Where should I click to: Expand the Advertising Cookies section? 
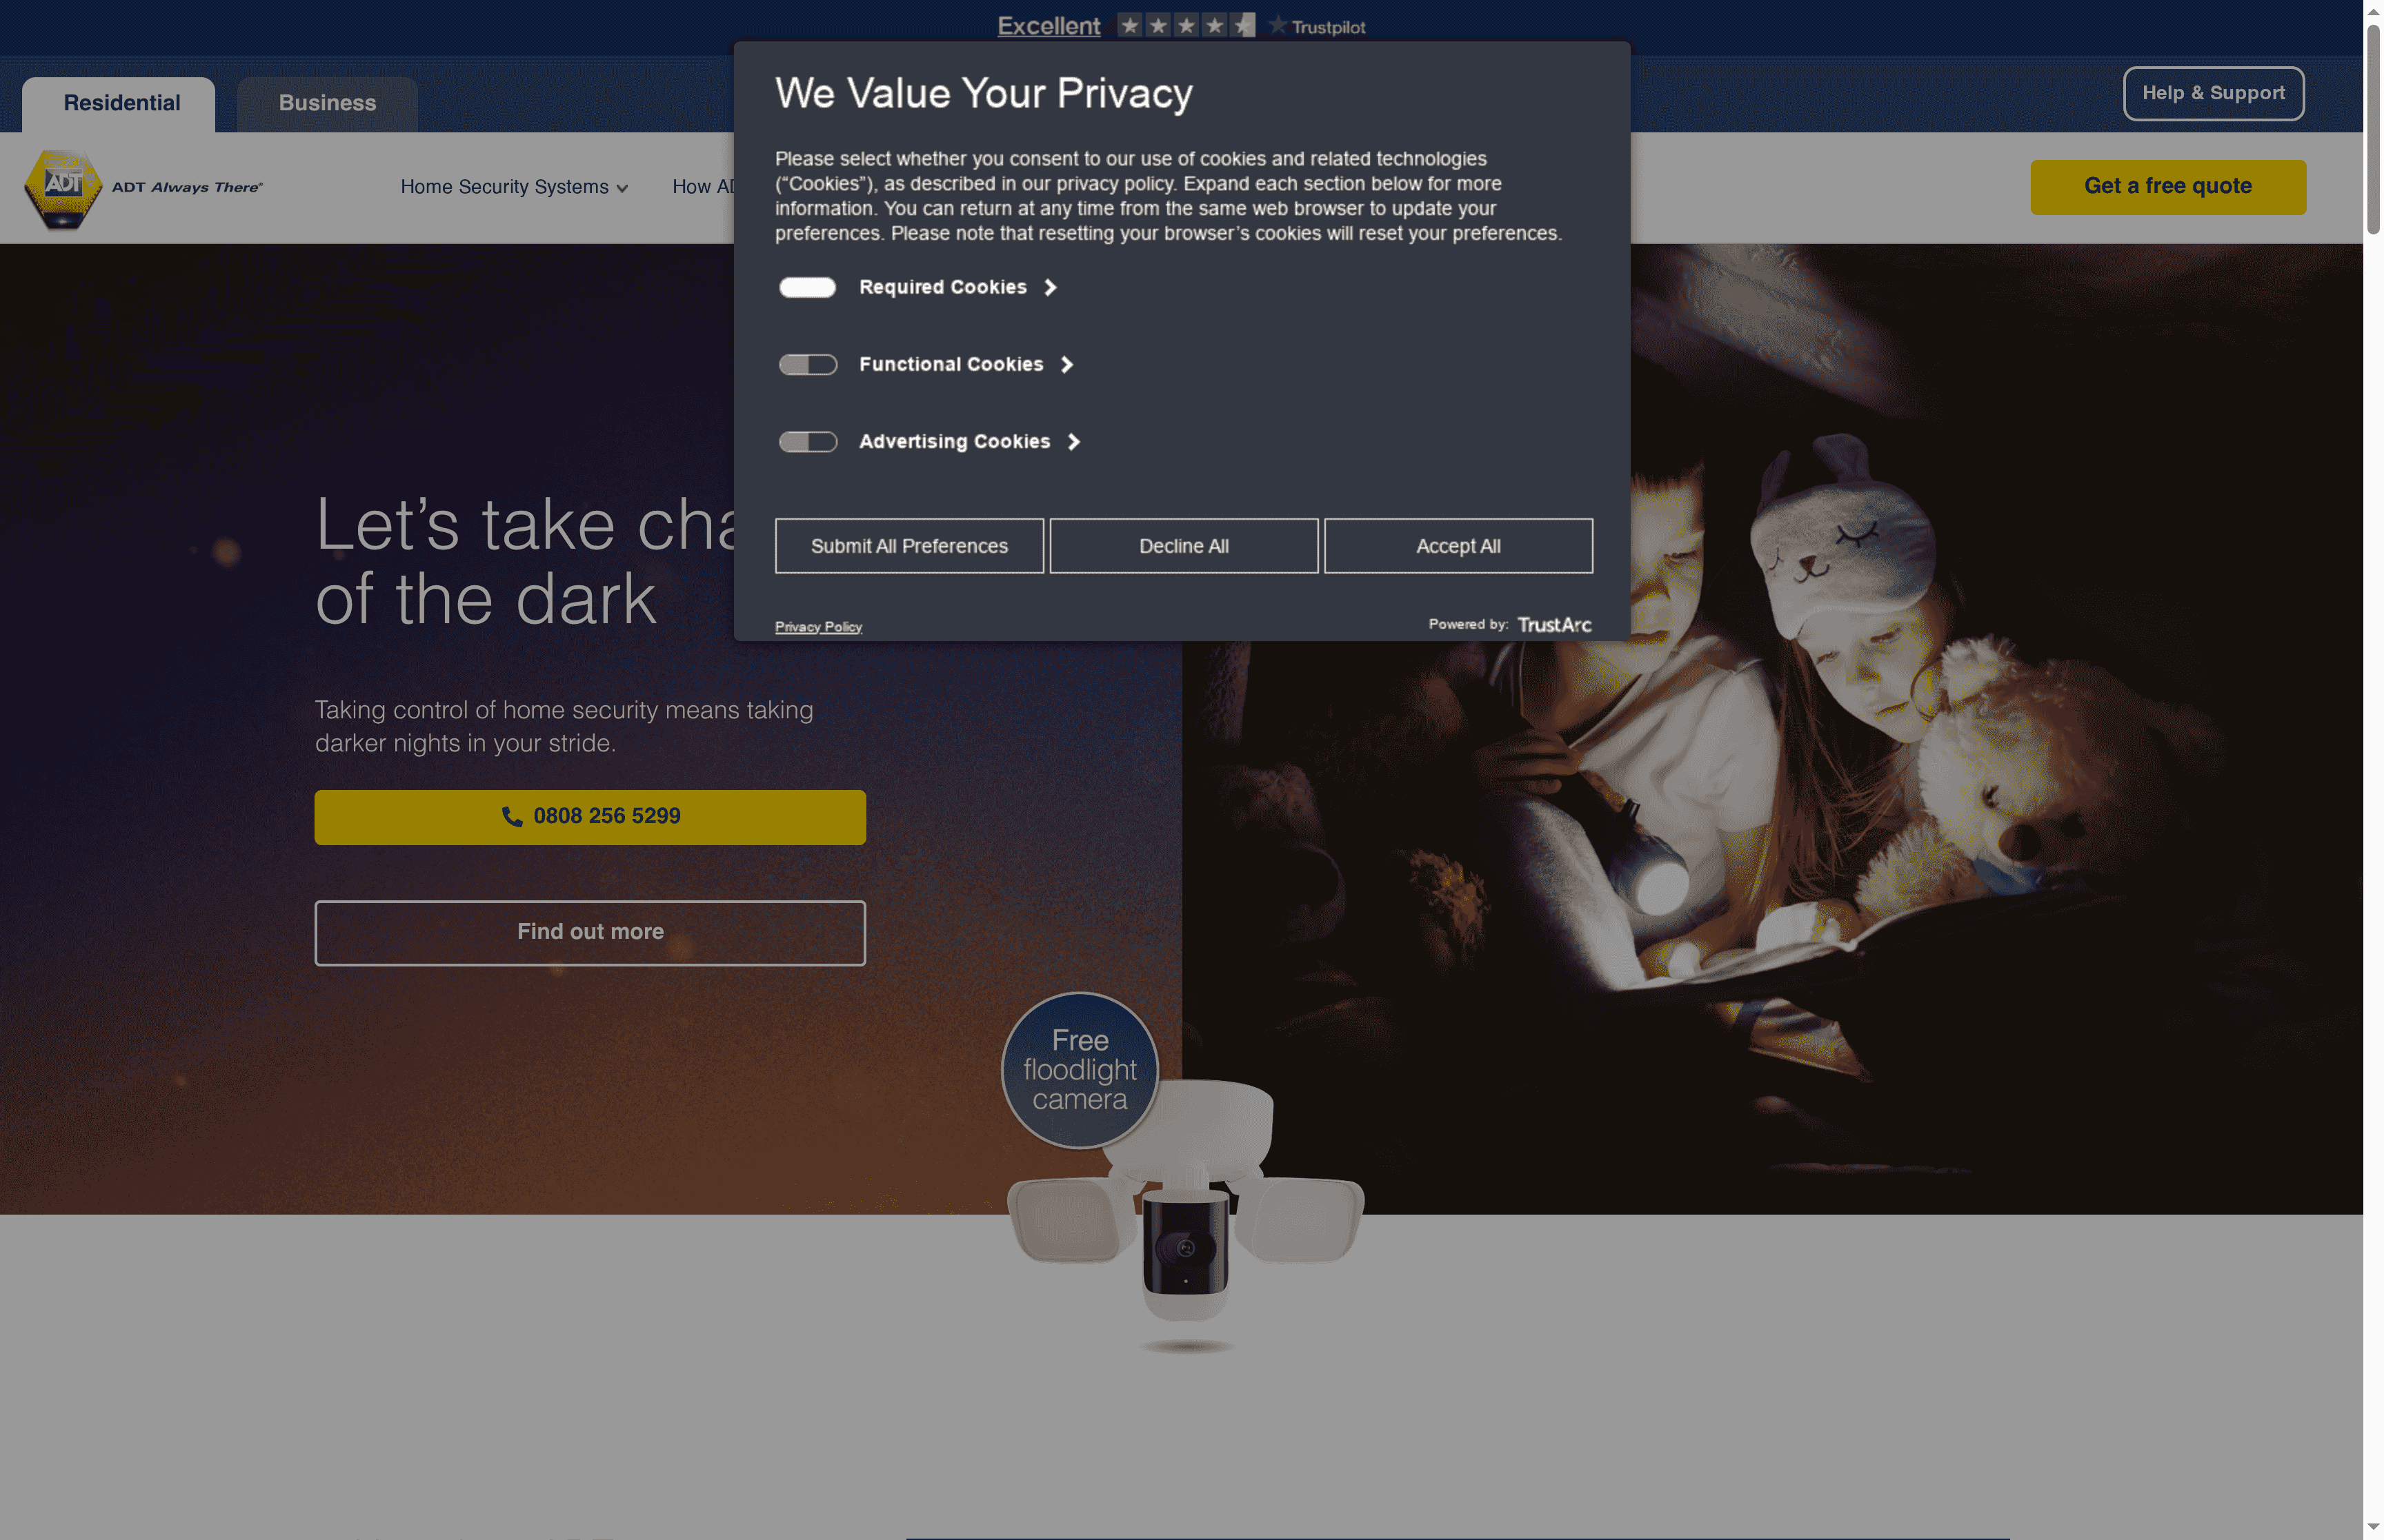(x=1075, y=441)
